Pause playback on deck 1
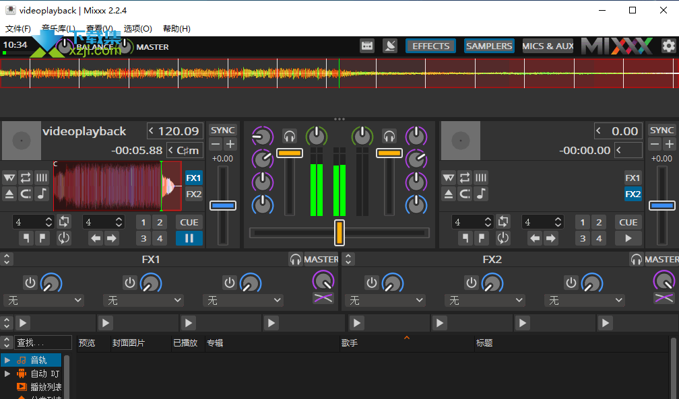The width and height of the screenshot is (679, 399). pos(189,238)
